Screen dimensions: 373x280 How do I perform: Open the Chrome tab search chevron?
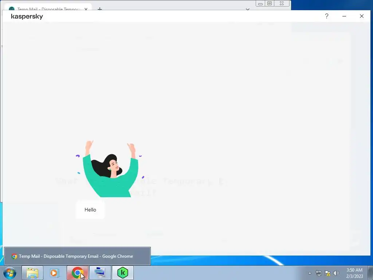tap(248, 9)
